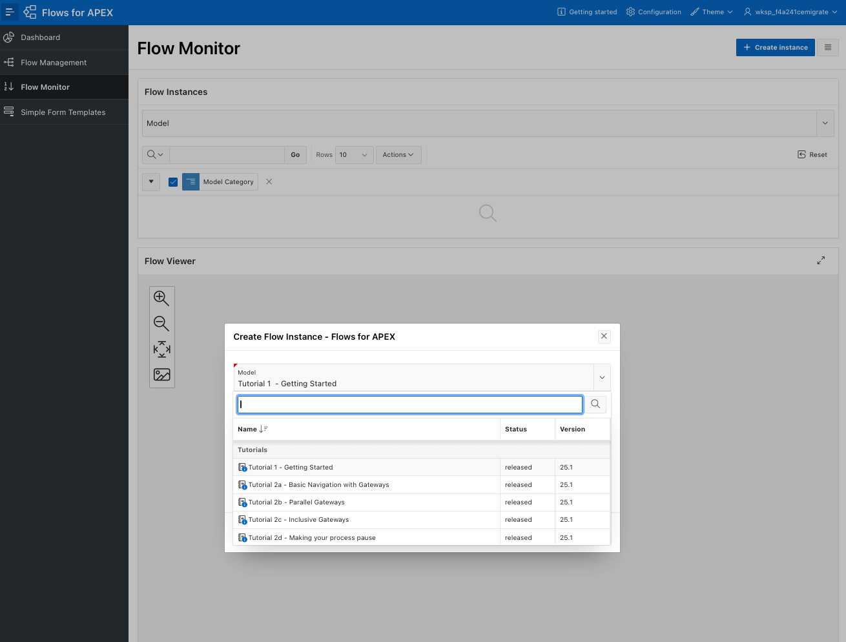Screen dimensions: 846x642
Task: Fit the diagram to the viewport
Action: [161, 349]
